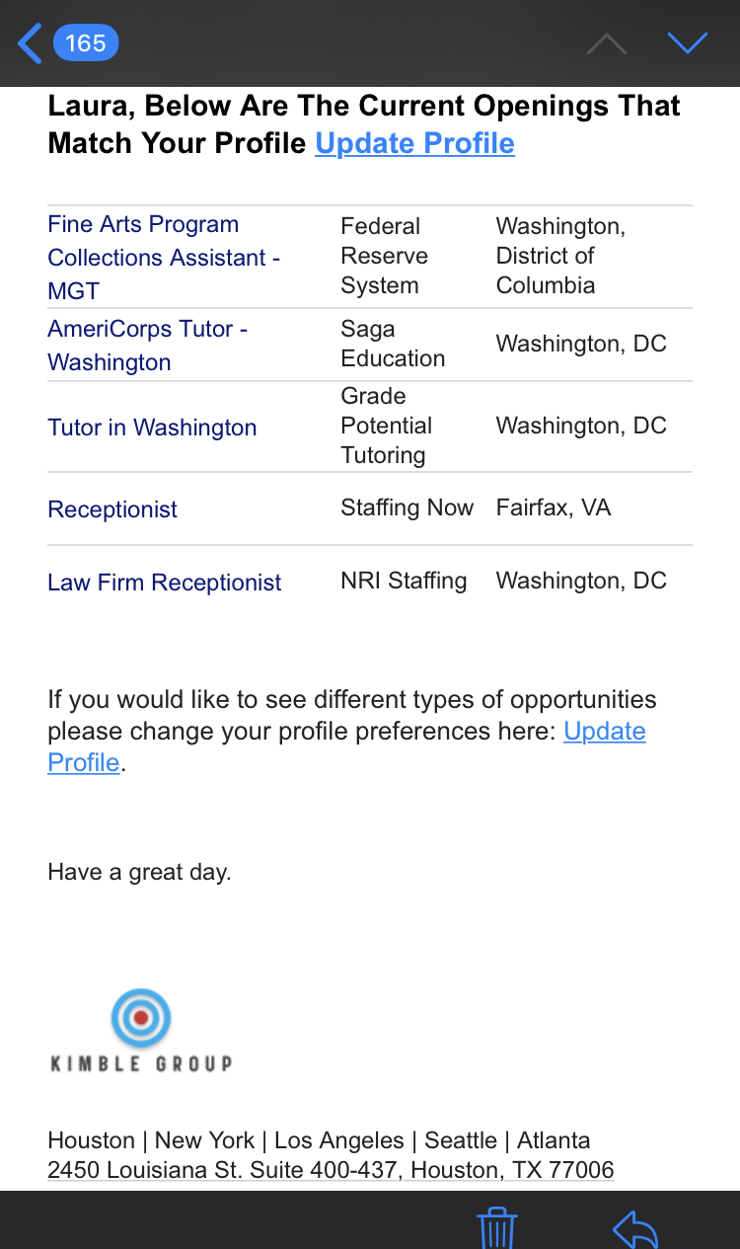Go to previous message up arrow

607,43
